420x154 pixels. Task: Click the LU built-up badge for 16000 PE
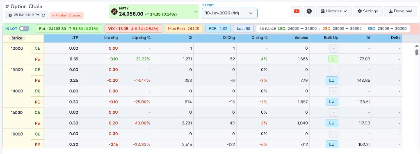332,144
